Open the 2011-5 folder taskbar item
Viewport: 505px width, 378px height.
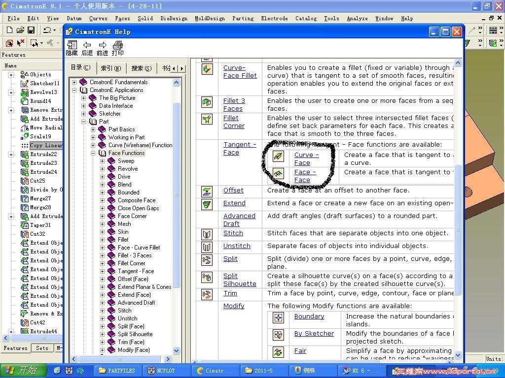[264, 371]
